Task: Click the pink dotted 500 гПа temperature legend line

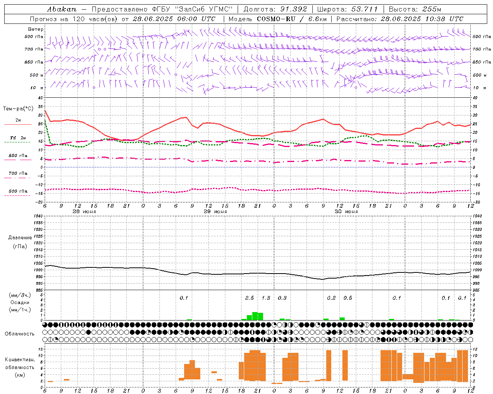Action: (17, 195)
